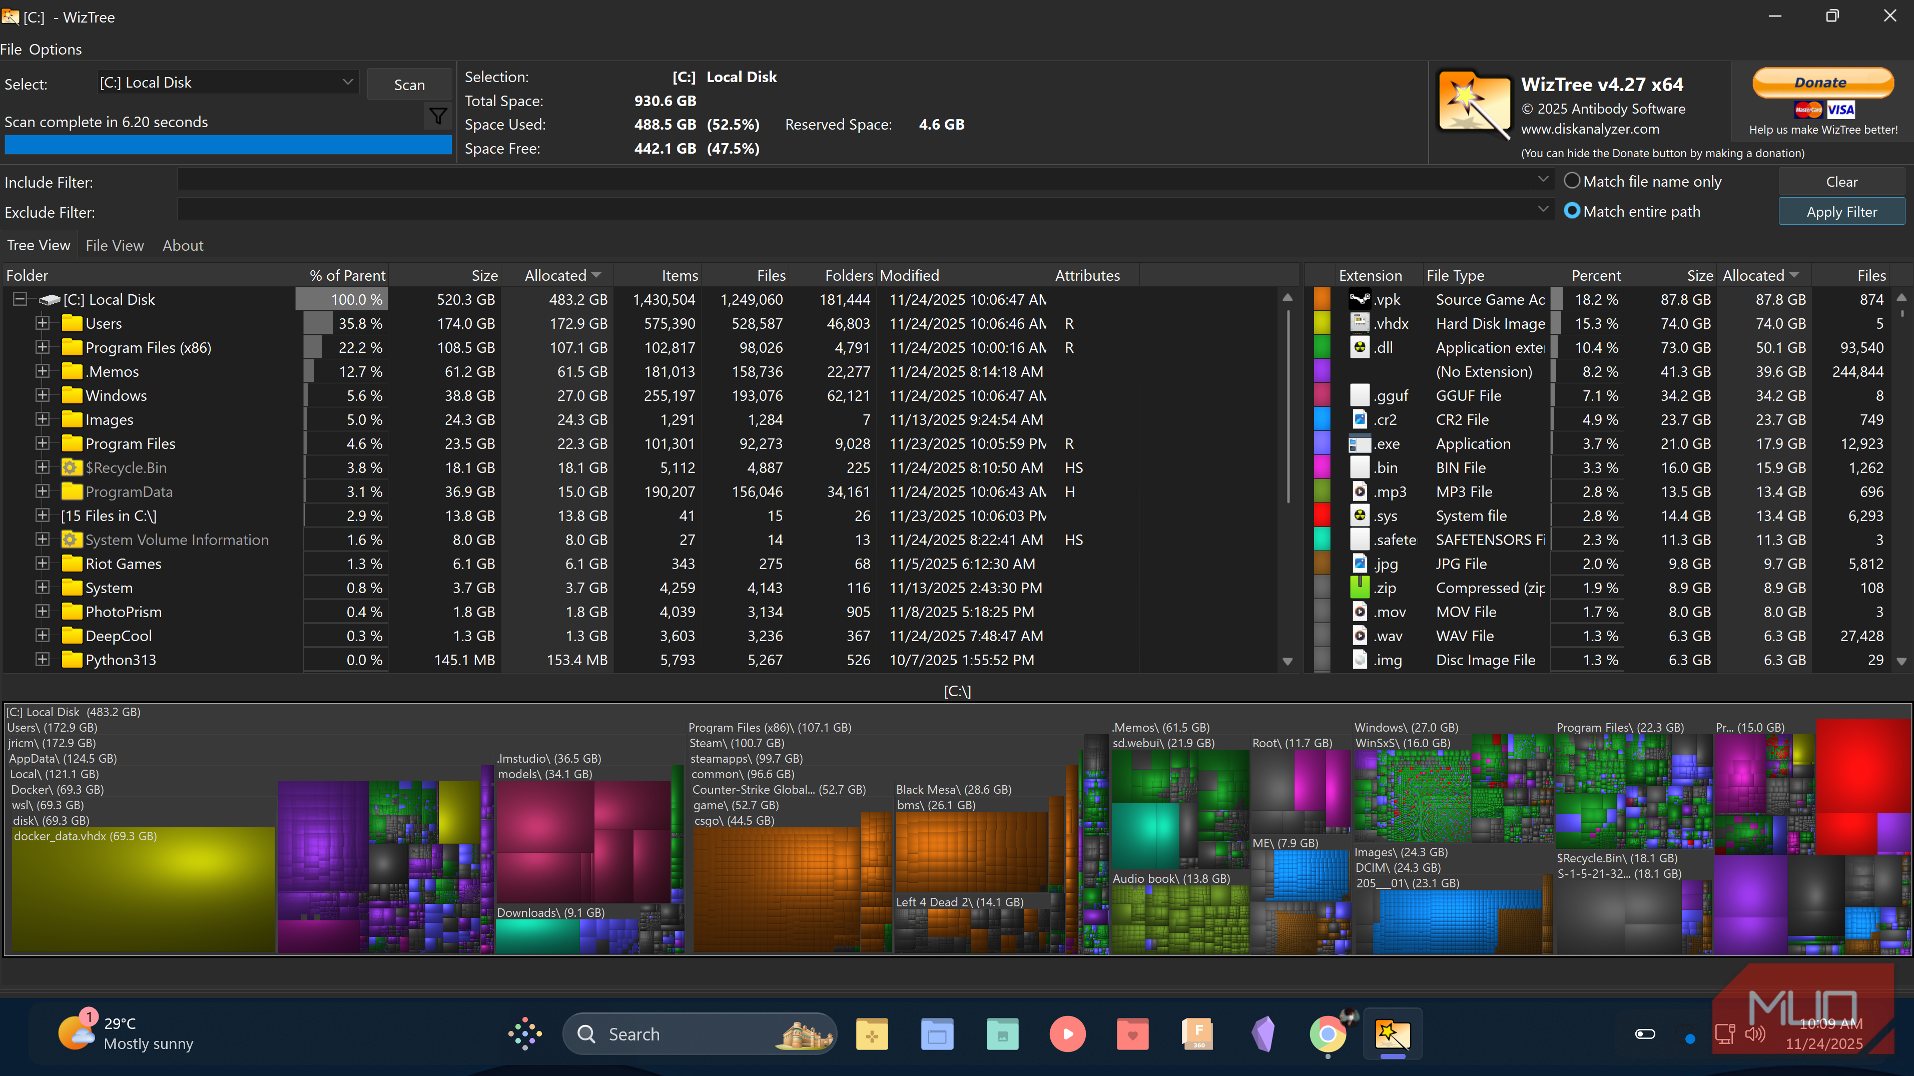Image resolution: width=1914 pixels, height=1076 pixels.
Task: Expand the Users folder node
Action: 43,323
